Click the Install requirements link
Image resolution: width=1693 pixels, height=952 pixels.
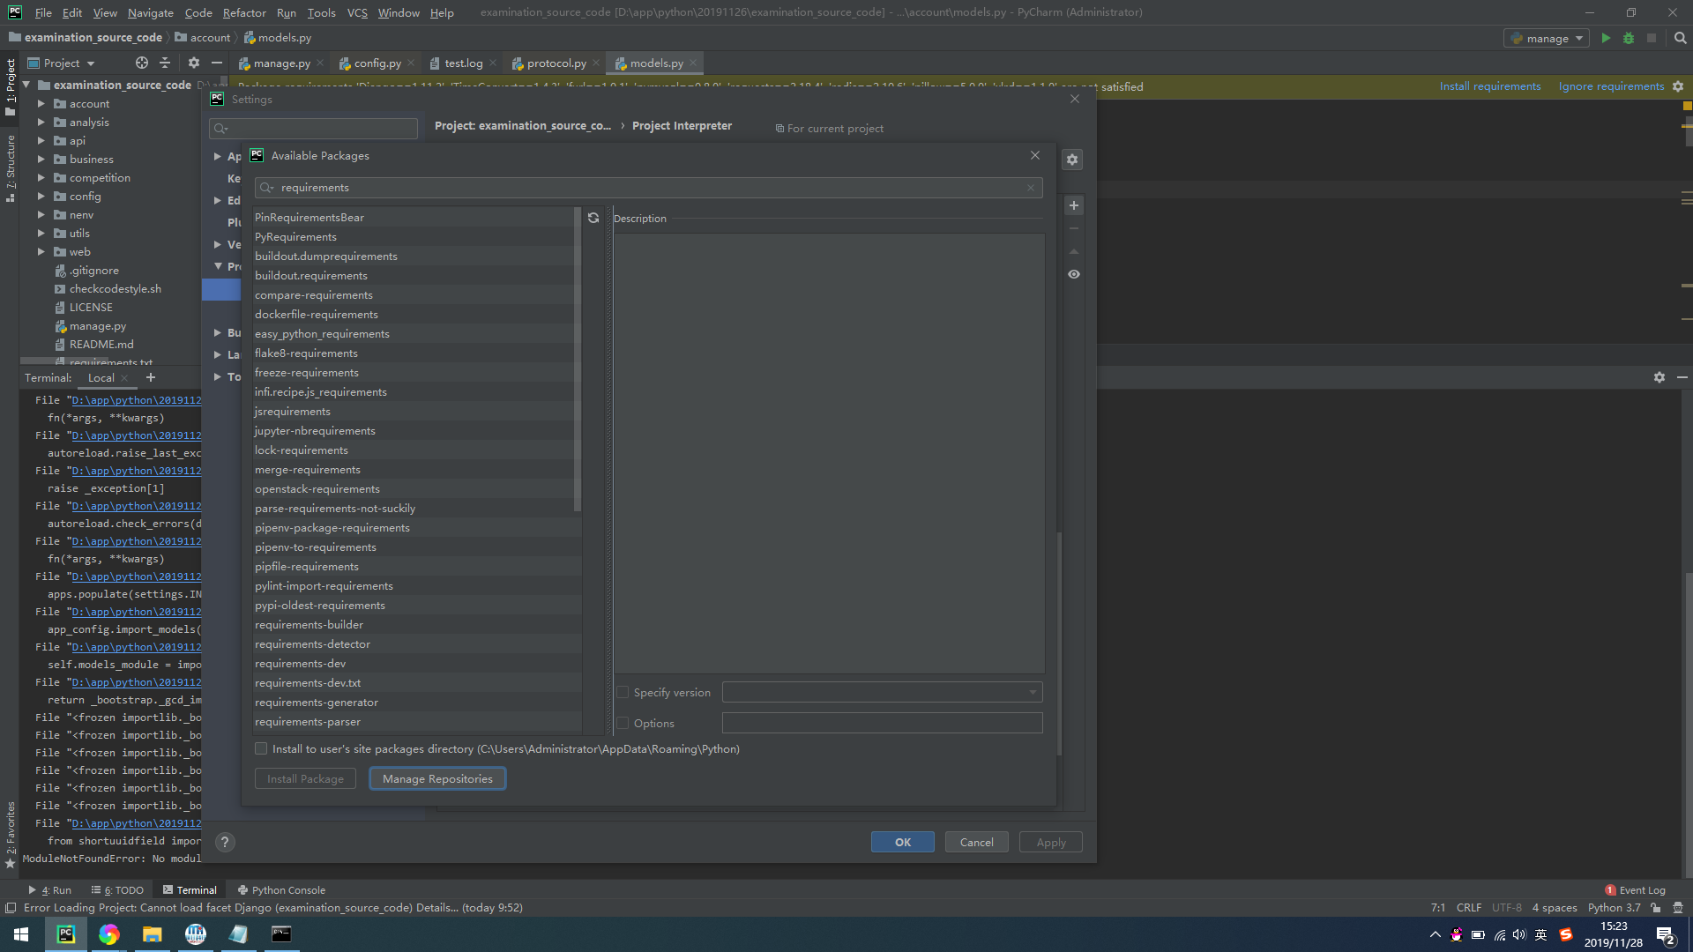[1490, 86]
